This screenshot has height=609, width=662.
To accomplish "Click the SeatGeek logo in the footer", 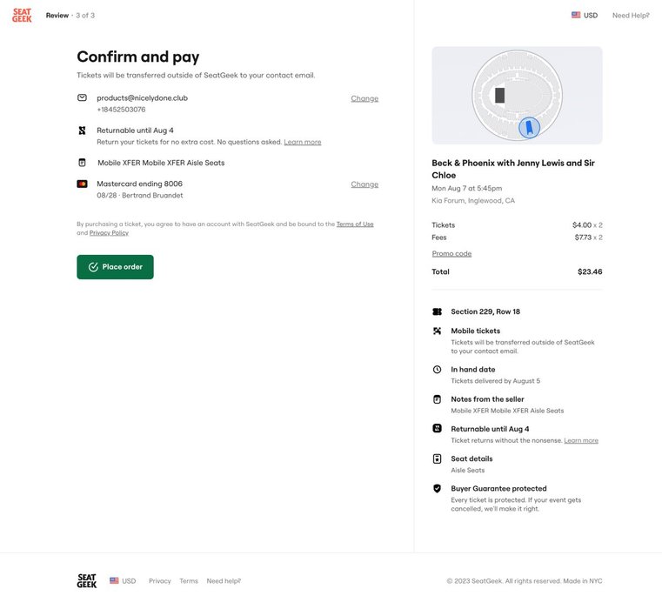I will 87,580.
